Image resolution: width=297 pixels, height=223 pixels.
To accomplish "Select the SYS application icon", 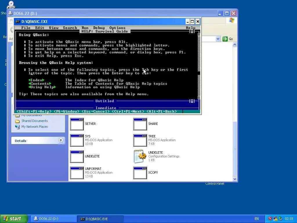I will [x=77, y=140].
